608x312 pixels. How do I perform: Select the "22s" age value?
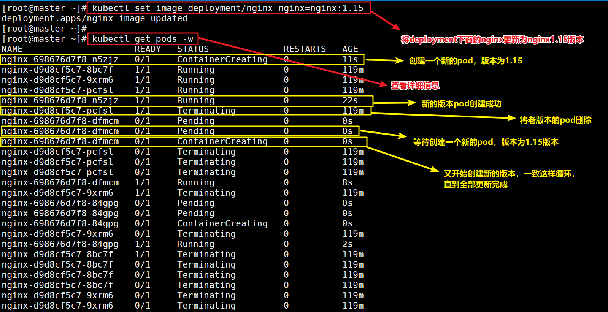point(350,100)
